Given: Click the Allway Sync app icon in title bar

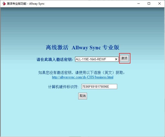Looking at the screenshot, I should point(4,4).
